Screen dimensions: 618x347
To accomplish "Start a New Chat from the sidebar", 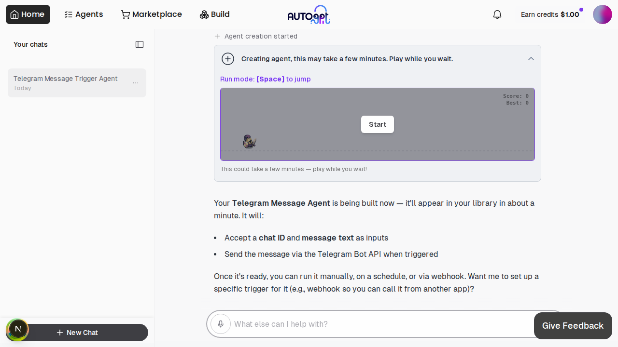I will (77, 333).
